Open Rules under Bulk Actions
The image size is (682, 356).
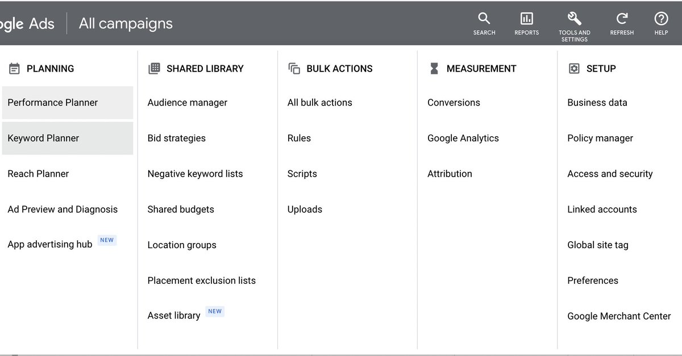coord(299,138)
